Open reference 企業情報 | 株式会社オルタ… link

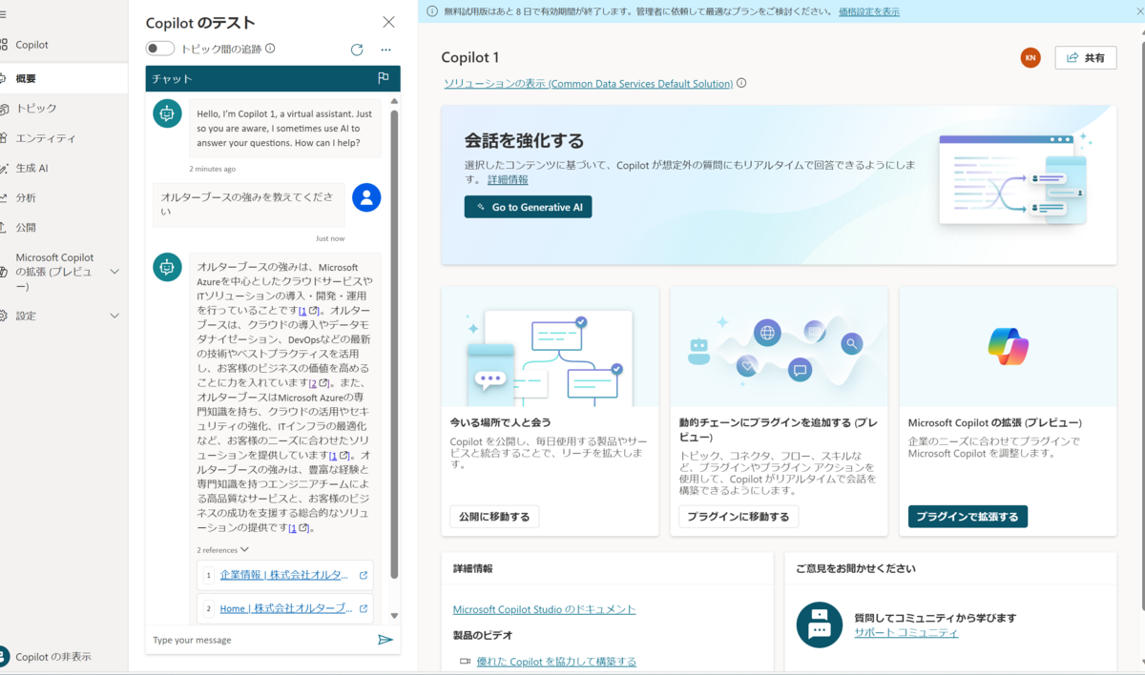[x=286, y=575]
